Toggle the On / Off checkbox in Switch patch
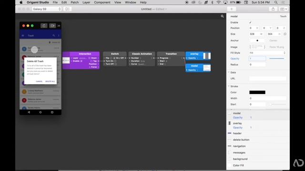 point(114,58)
